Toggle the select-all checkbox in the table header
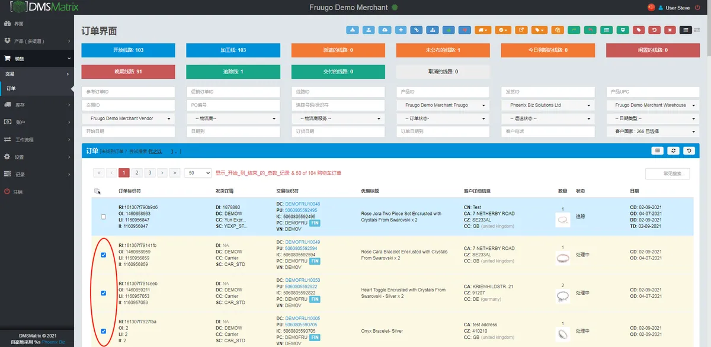711x347 pixels. [x=97, y=191]
